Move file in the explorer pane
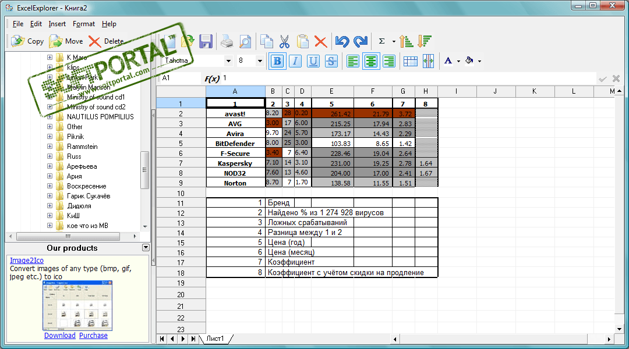The height and width of the screenshot is (349, 629). pyautogui.click(x=66, y=41)
